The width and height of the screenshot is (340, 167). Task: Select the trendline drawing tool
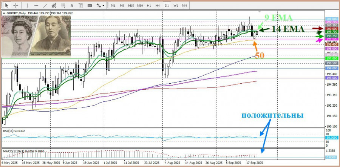pyautogui.click(x=45, y=6)
